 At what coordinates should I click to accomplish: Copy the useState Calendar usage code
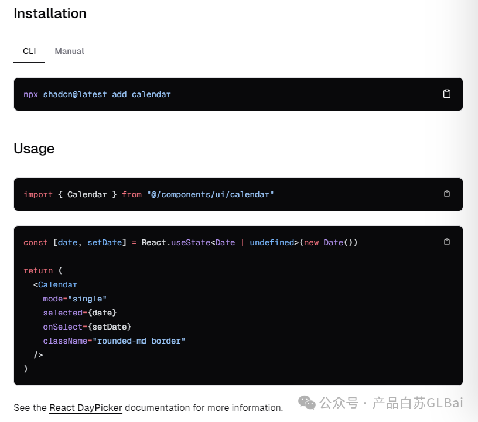pos(446,242)
